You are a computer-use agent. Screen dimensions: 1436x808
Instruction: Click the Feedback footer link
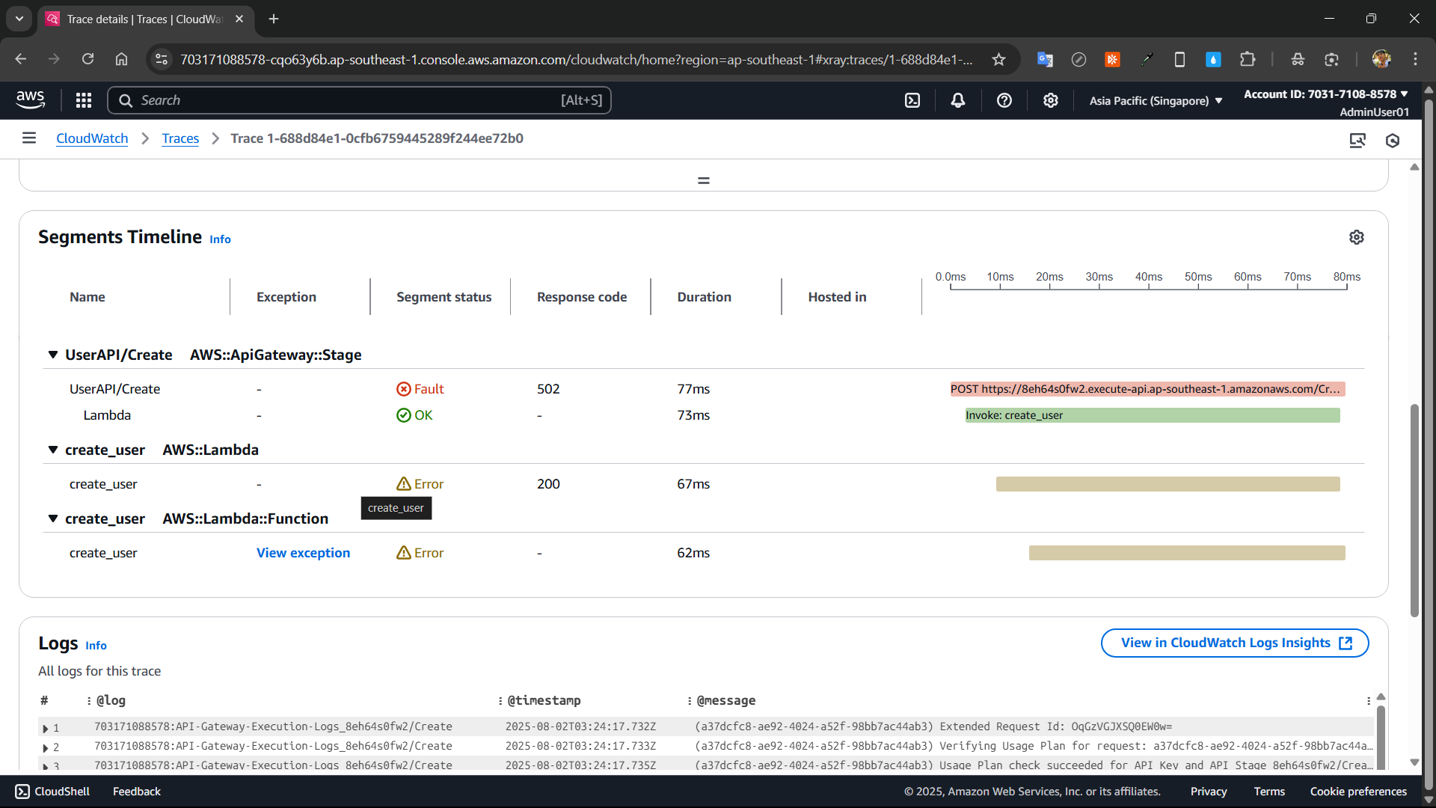click(137, 792)
